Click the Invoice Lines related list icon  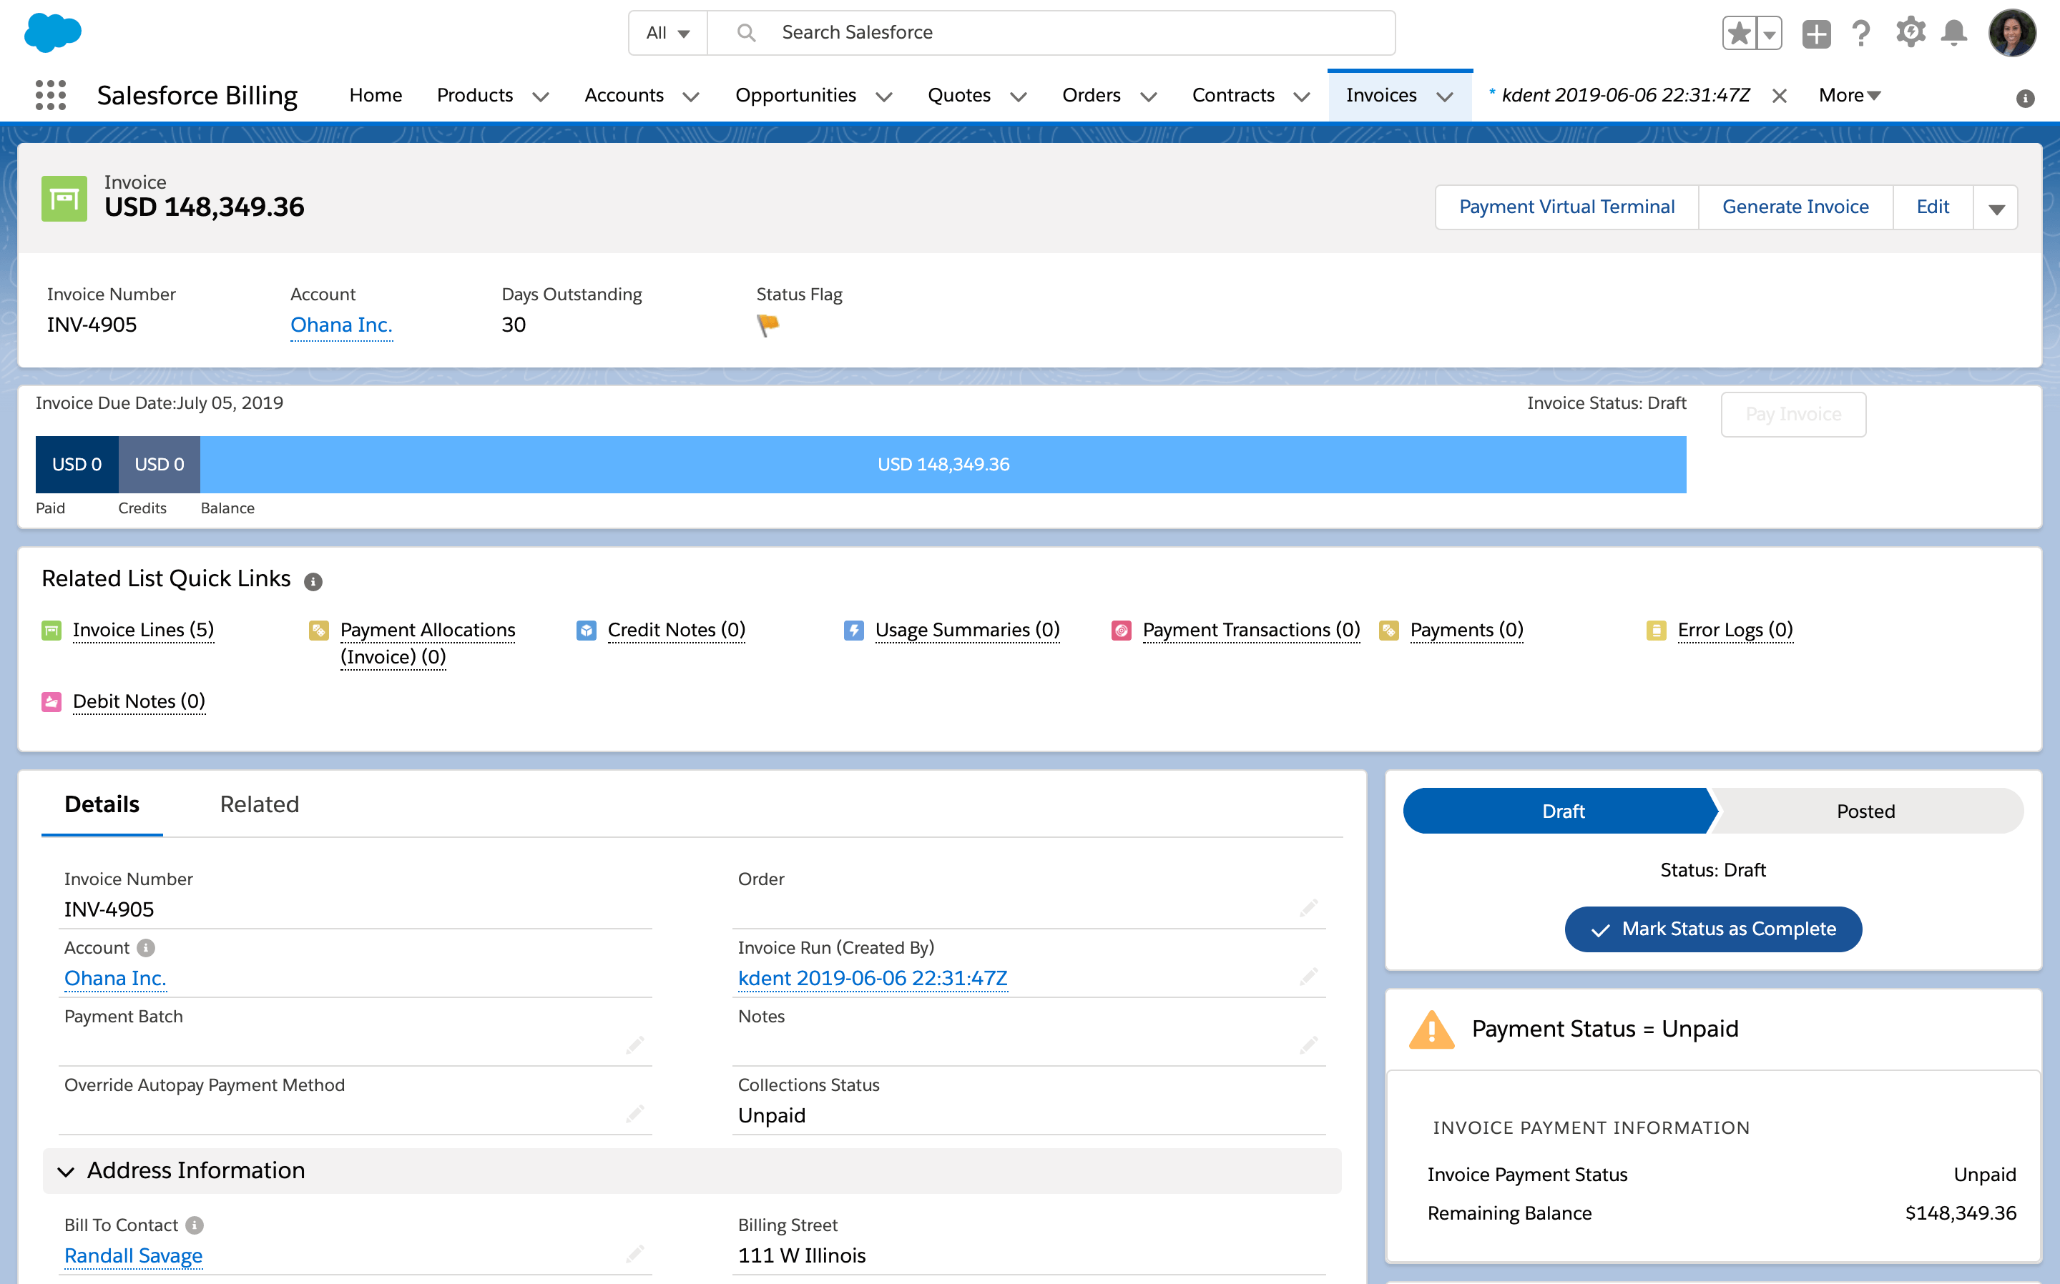pyautogui.click(x=51, y=630)
